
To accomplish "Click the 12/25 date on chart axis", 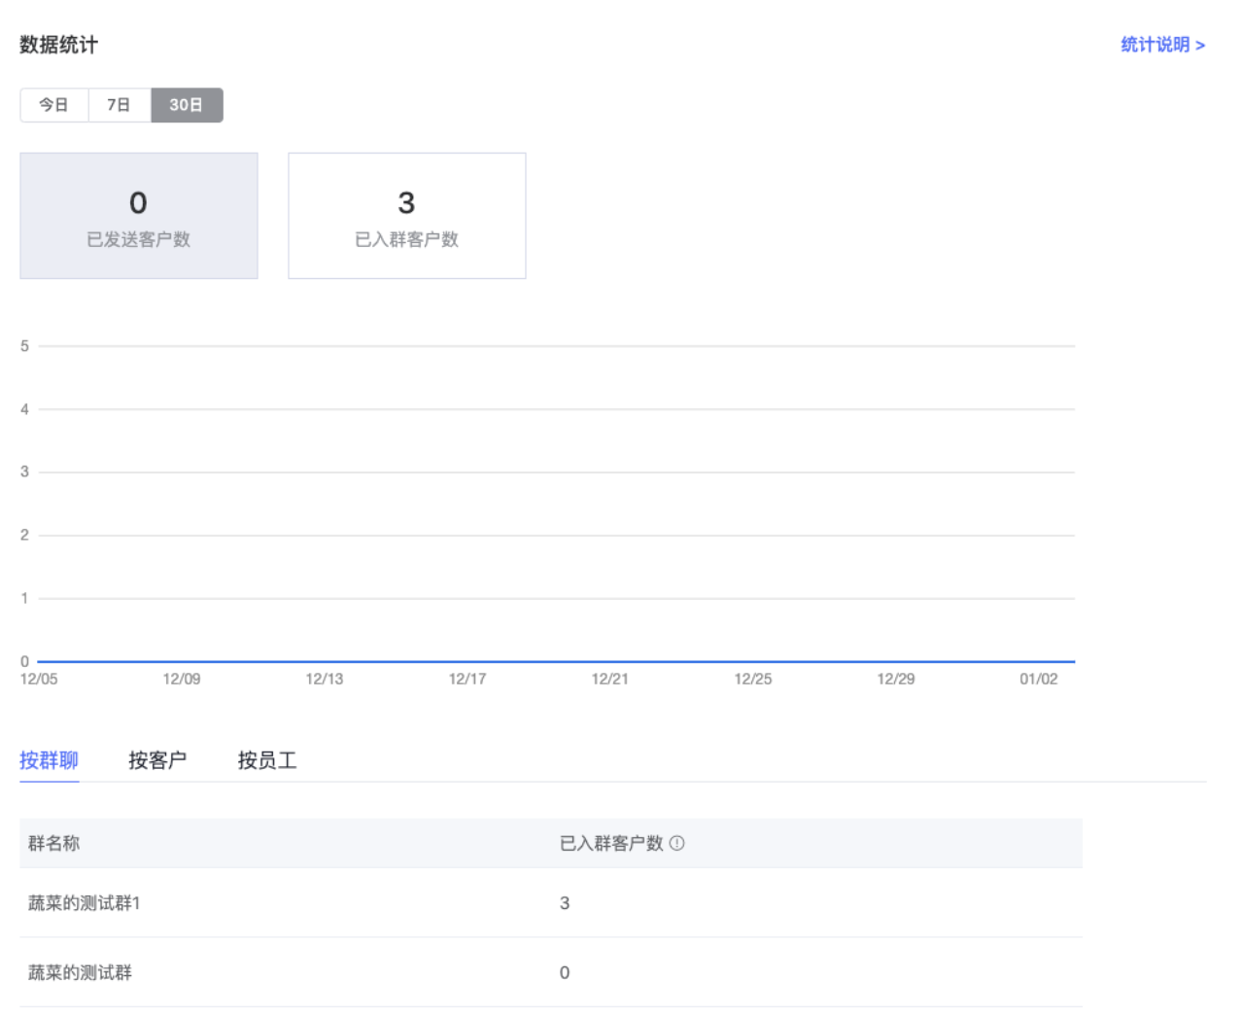I will click(753, 679).
